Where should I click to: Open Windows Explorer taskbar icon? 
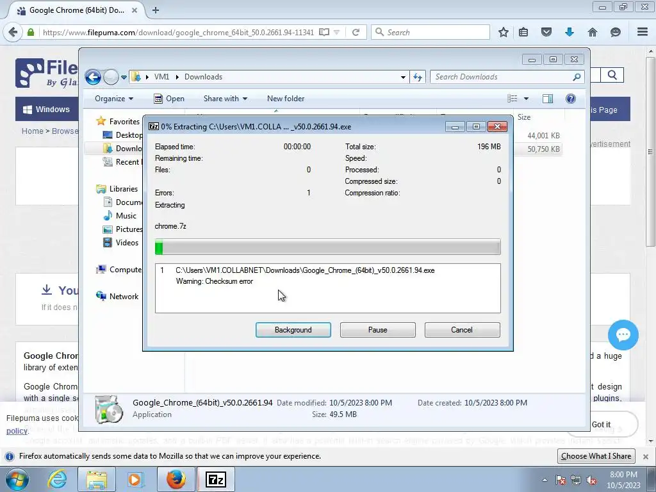pos(97,479)
